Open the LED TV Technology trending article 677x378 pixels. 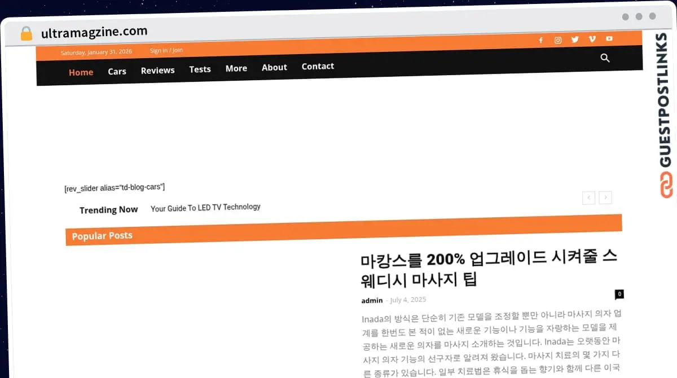205,208
